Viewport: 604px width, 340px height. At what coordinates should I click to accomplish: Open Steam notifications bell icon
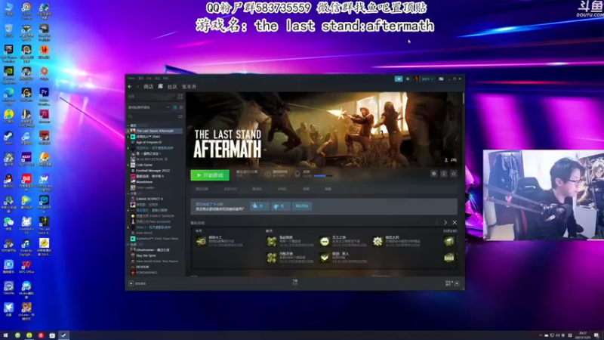coord(408,79)
